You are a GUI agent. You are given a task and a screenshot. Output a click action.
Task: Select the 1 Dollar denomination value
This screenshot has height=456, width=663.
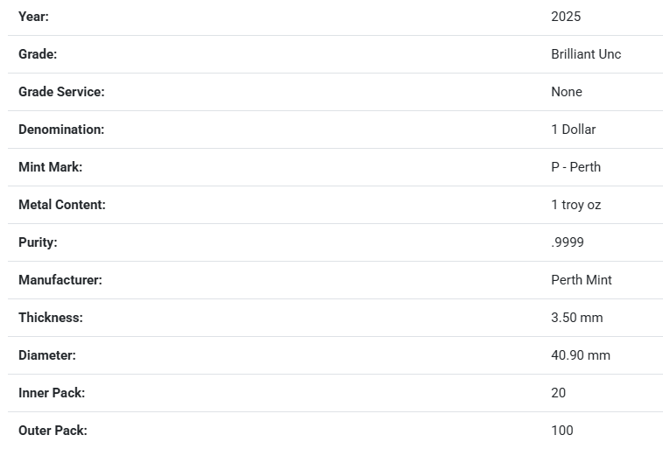(x=573, y=130)
